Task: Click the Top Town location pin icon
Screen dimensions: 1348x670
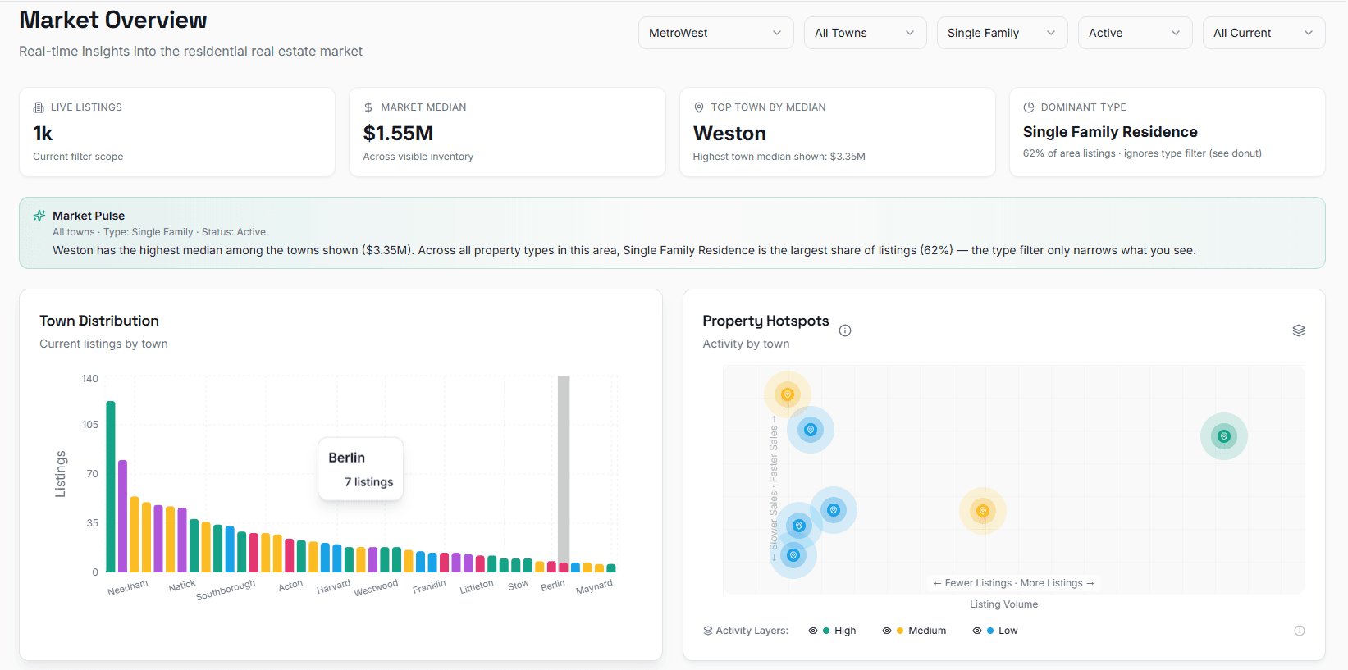Action: click(699, 107)
